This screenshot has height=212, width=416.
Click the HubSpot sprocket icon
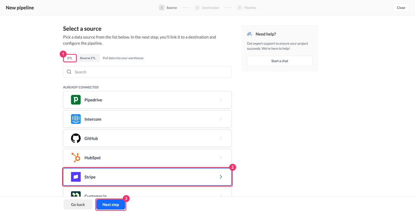(75, 158)
